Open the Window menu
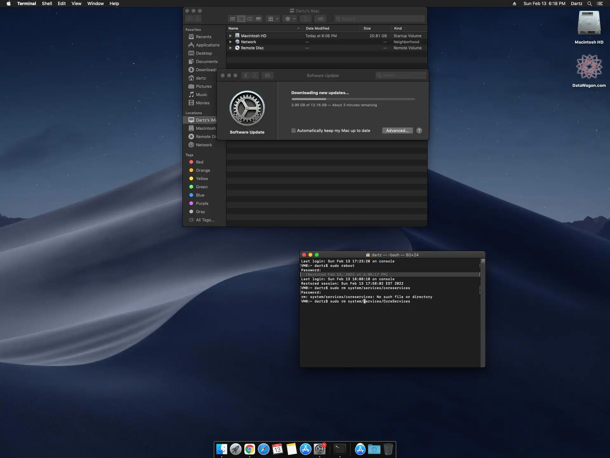This screenshot has height=458, width=610. 95,3
